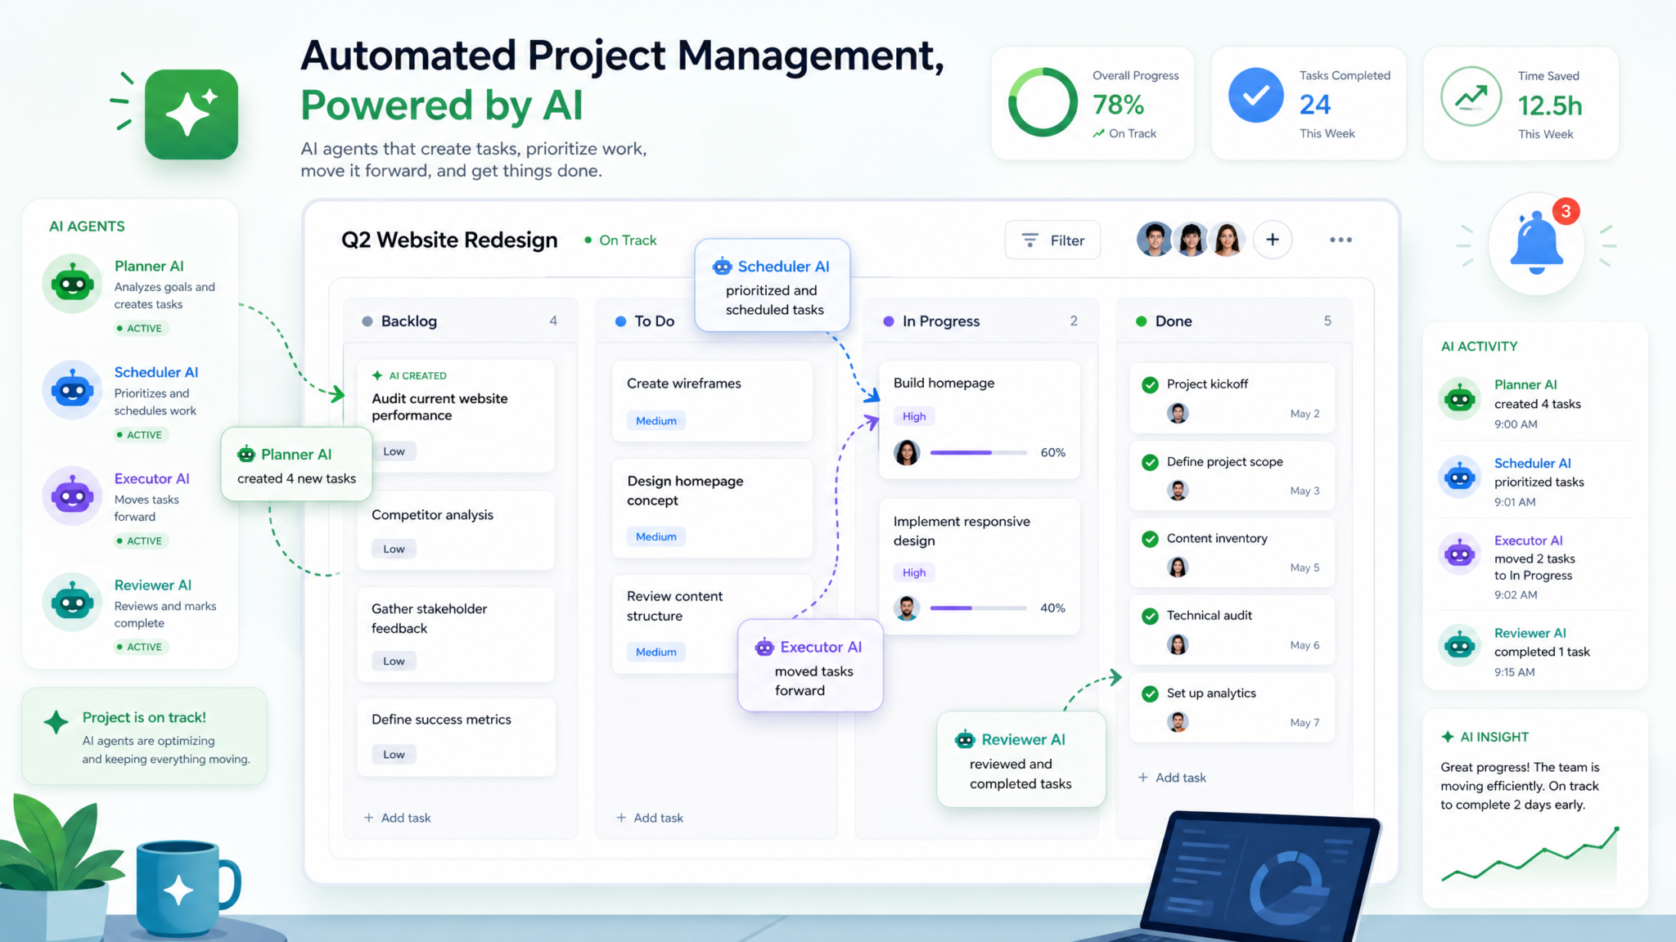Click the assignee avatar on Build homepage
1676x942 pixels.
tap(907, 452)
